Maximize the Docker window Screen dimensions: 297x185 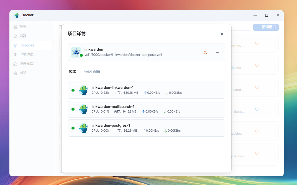267,15
